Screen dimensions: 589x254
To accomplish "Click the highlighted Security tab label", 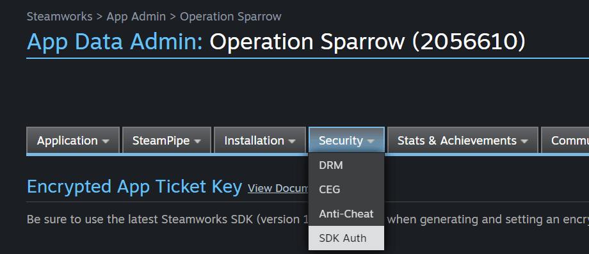I will coord(341,141).
